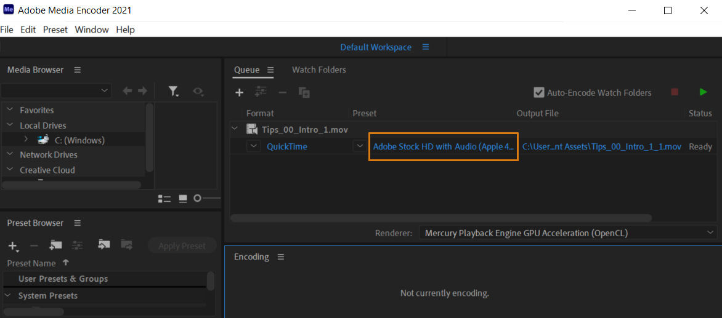Open Adobe Stock HD with Audio preset link

(x=444, y=146)
